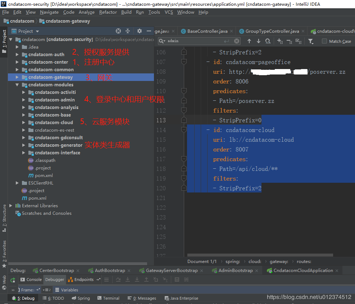Viewport: 355px width, 304px height.
Task: Click the Project tree horizontal scrollbar
Action: click(x=78, y=264)
